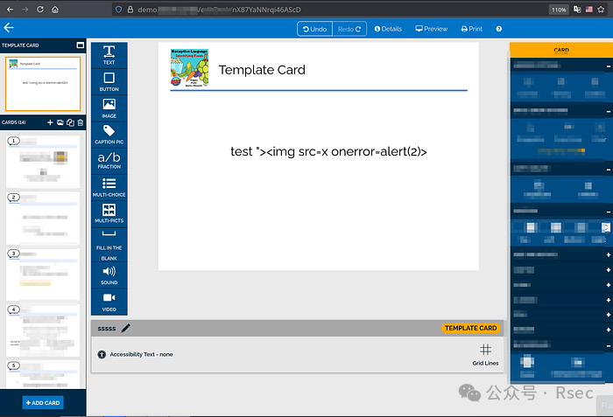Select the Fill in the Blank tool
The width and height of the screenshot is (613, 417).
click(109, 245)
